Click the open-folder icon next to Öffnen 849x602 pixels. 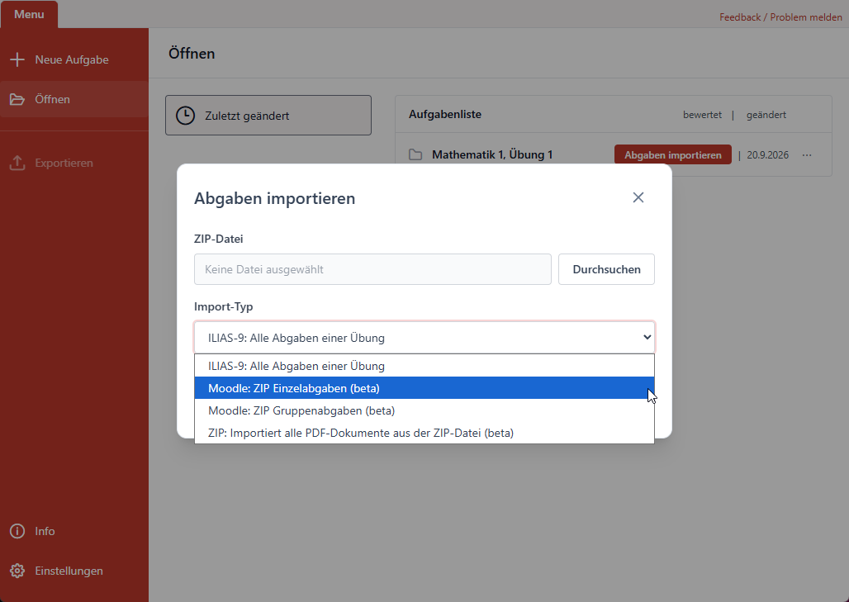17,99
